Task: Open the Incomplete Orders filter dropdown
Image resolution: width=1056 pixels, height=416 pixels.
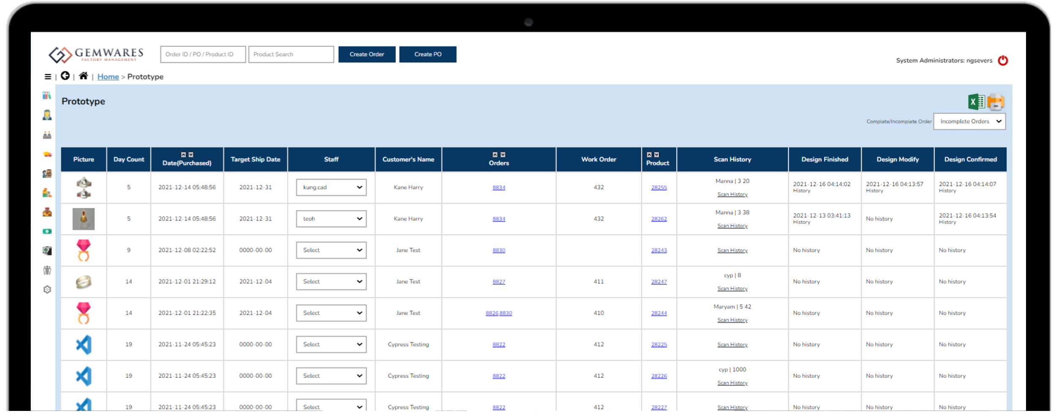Action: [969, 122]
